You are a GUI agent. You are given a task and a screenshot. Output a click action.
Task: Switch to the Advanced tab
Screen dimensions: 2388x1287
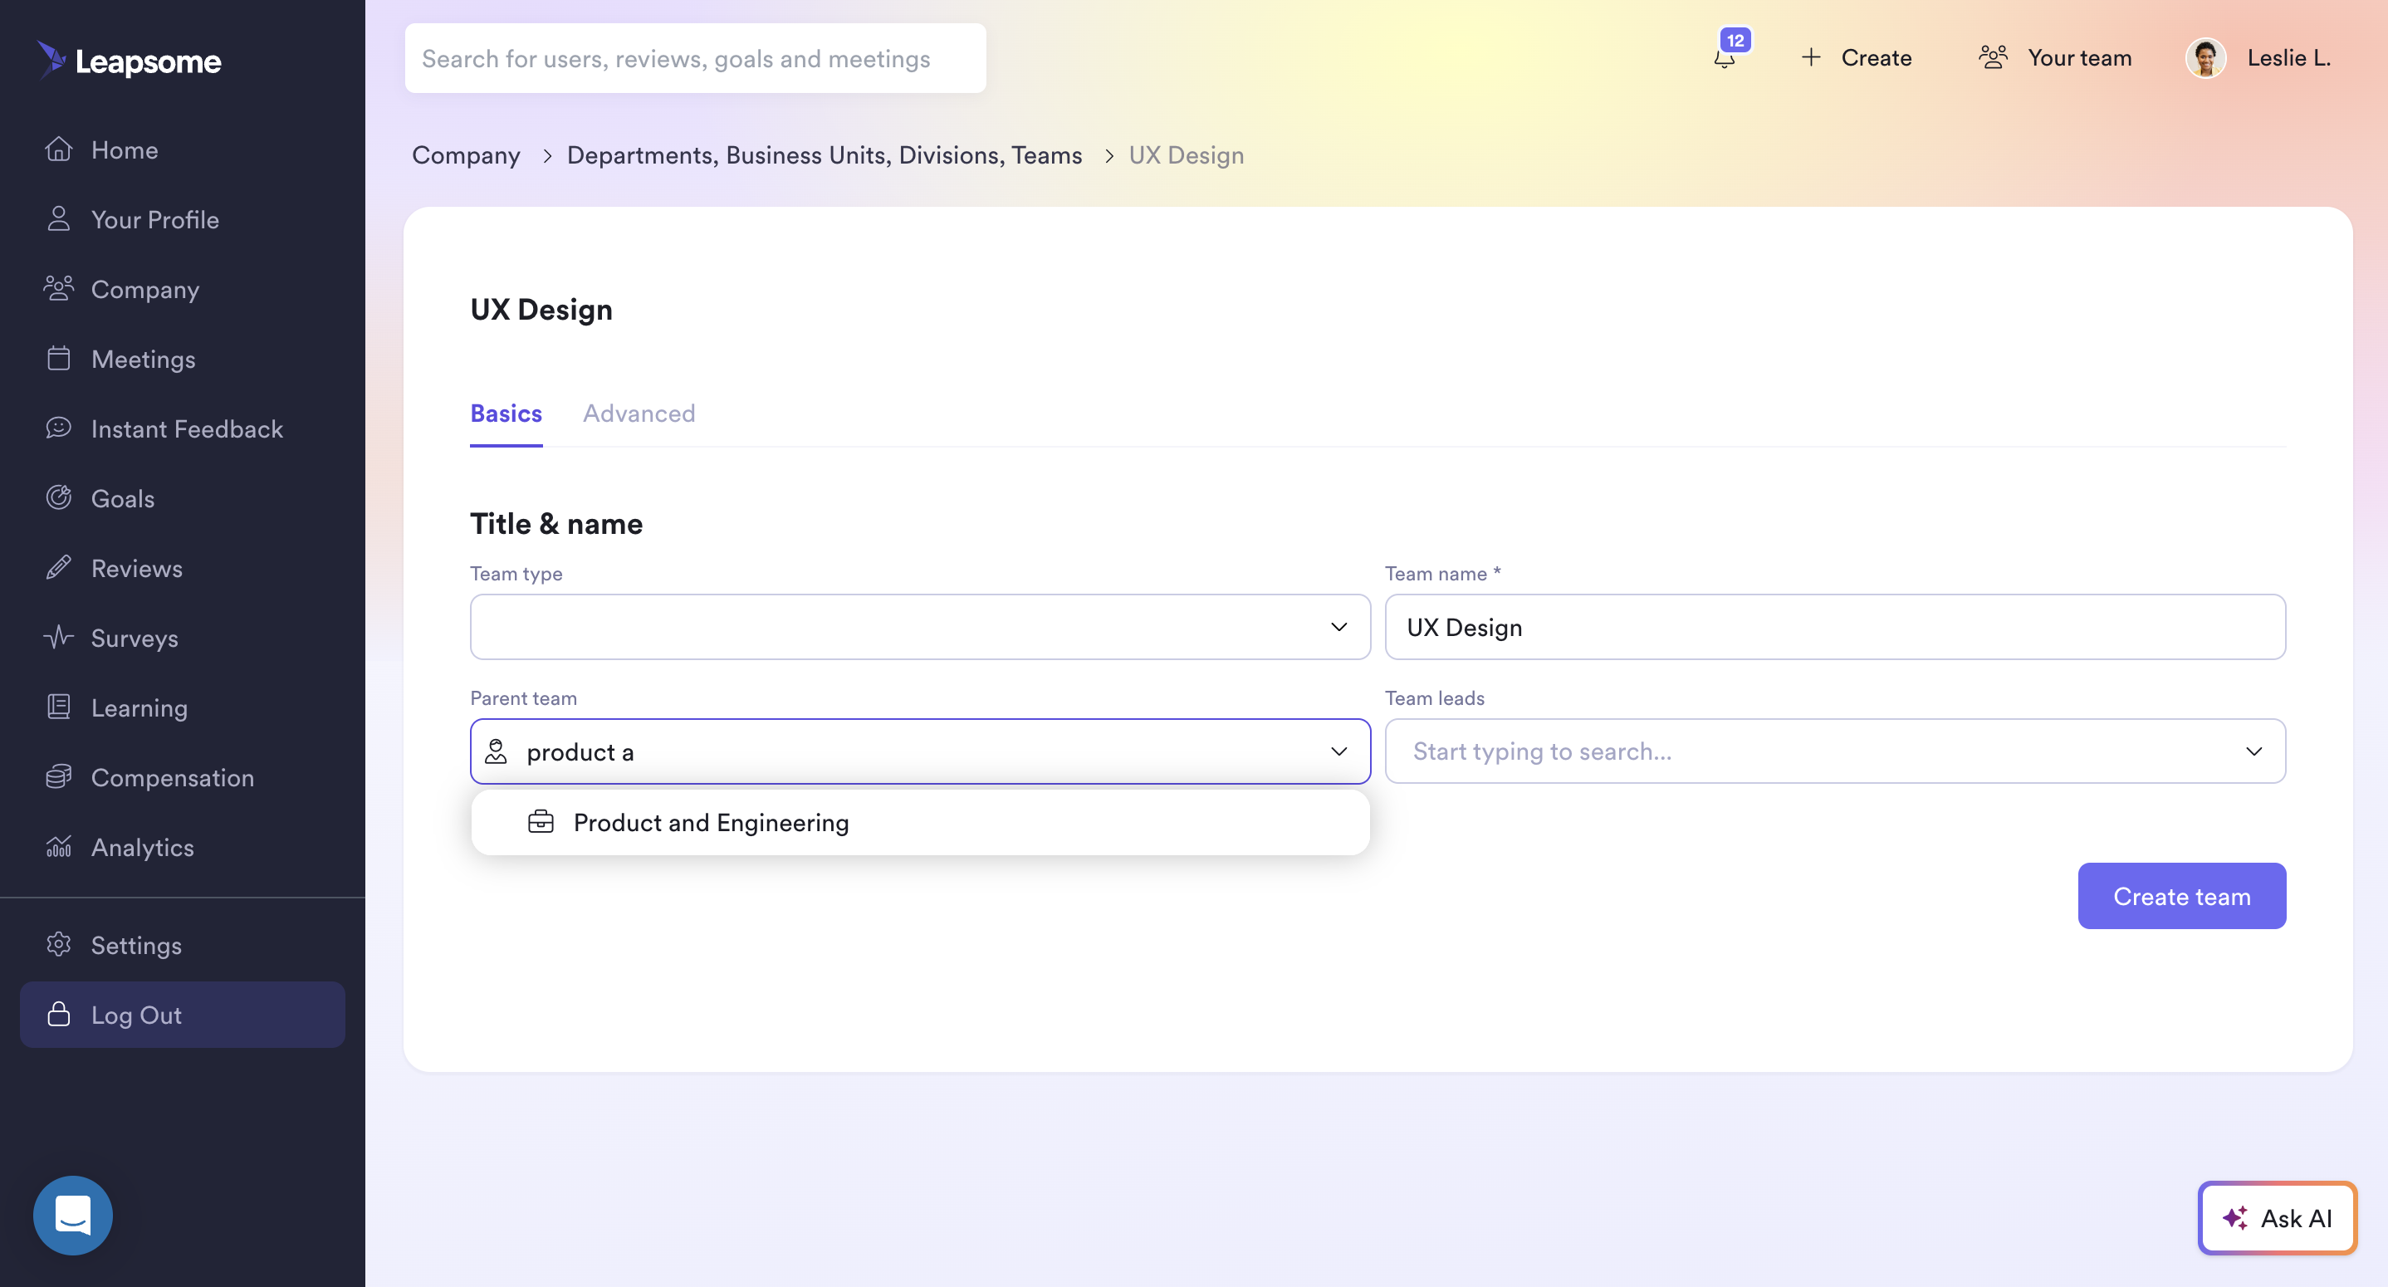click(639, 413)
